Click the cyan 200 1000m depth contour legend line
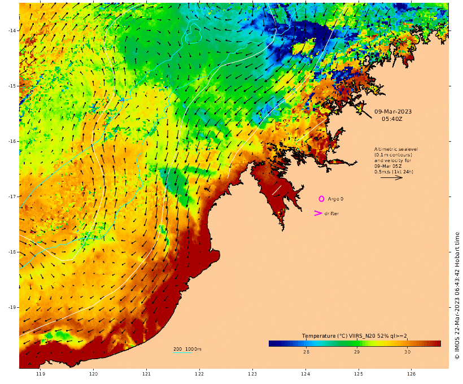Viewport: 463px width, 384px height. click(x=182, y=353)
